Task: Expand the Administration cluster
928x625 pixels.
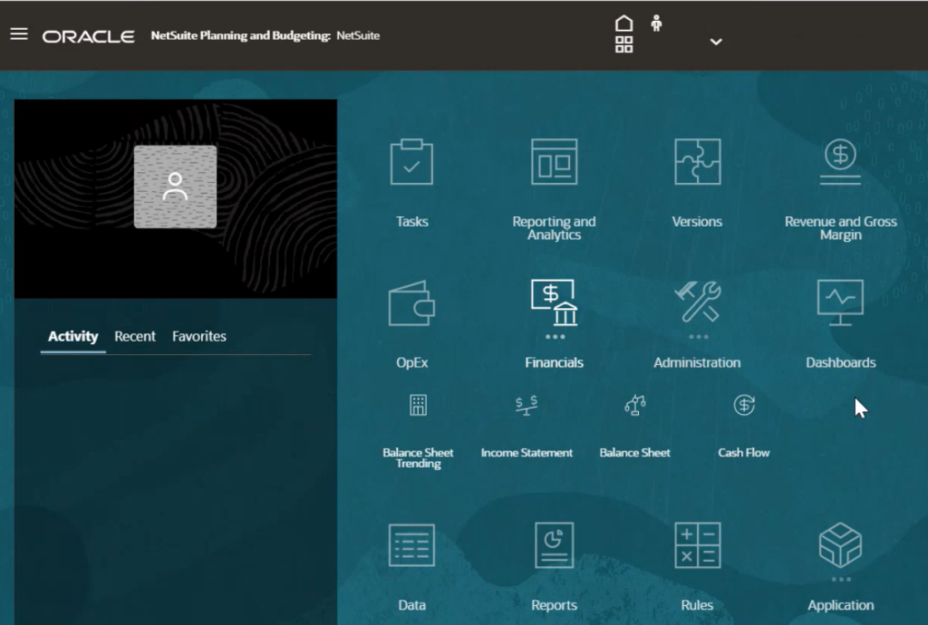Action: click(x=697, y=303)
